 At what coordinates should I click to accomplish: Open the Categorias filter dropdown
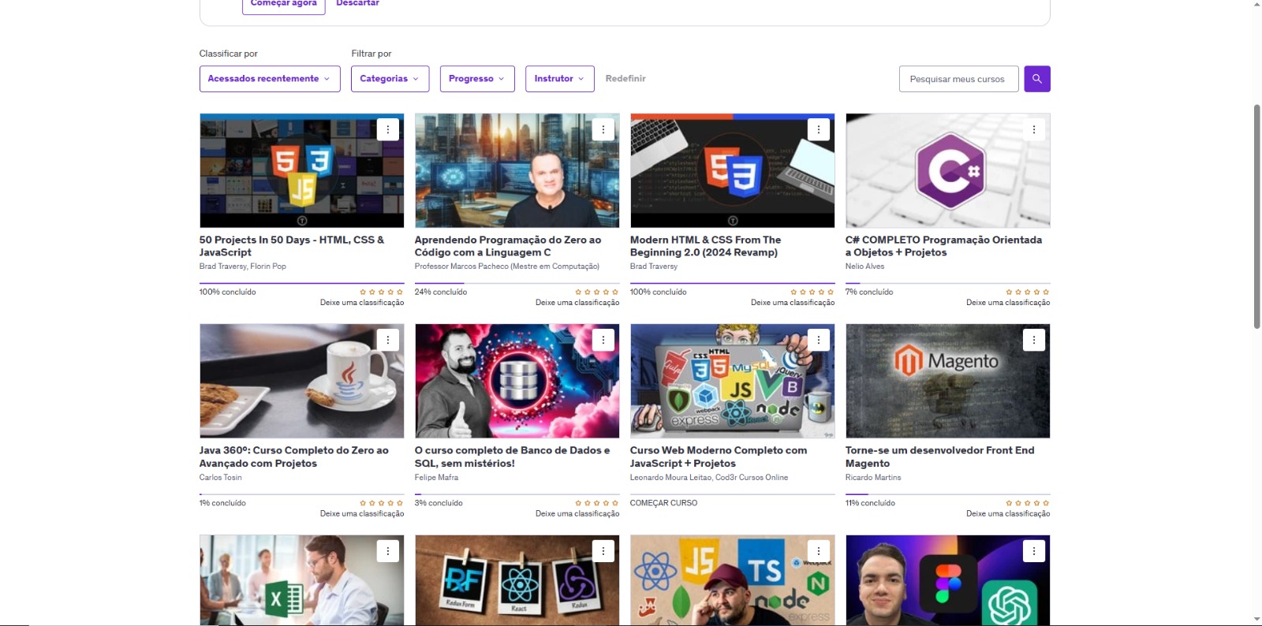[390, 79]
